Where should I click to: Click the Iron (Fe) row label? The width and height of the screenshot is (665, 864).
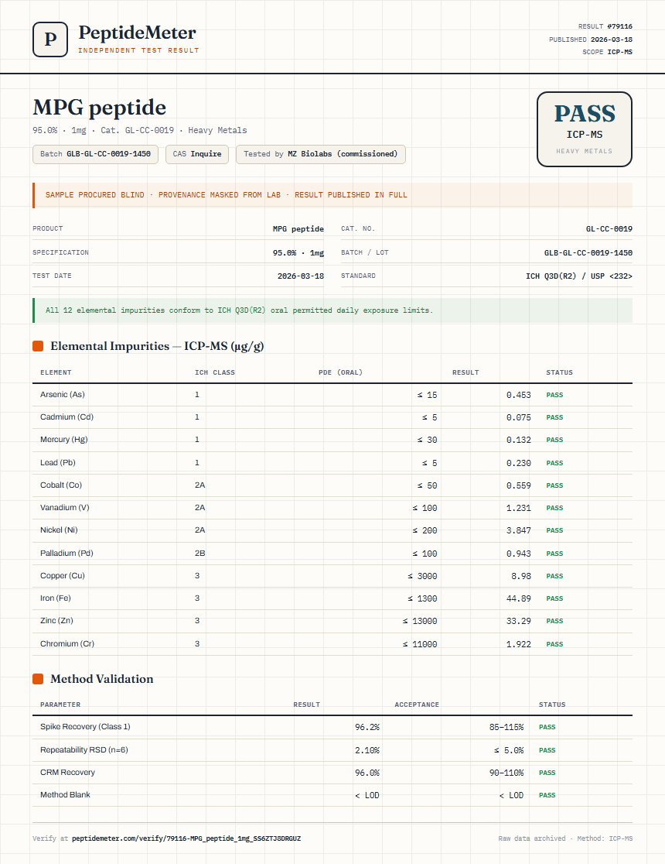(56, 598)
